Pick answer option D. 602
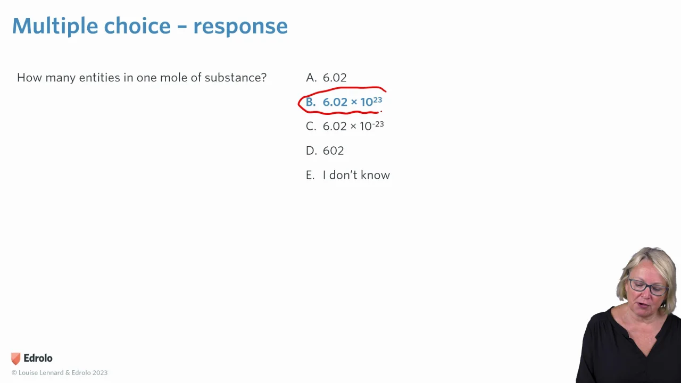 pos(333,151)
